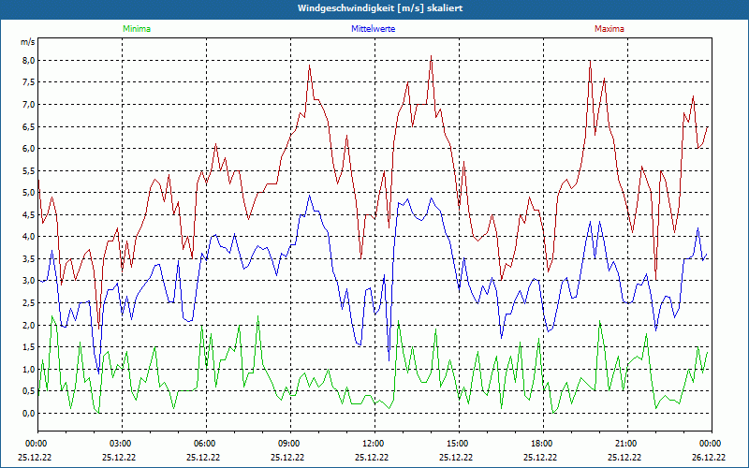The image size is (749, 468).
Task: Click the '7,0' y-axis tick label
Action: tap(29, 104)
